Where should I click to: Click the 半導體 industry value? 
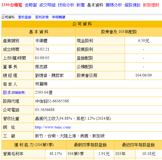pos(41,41)
